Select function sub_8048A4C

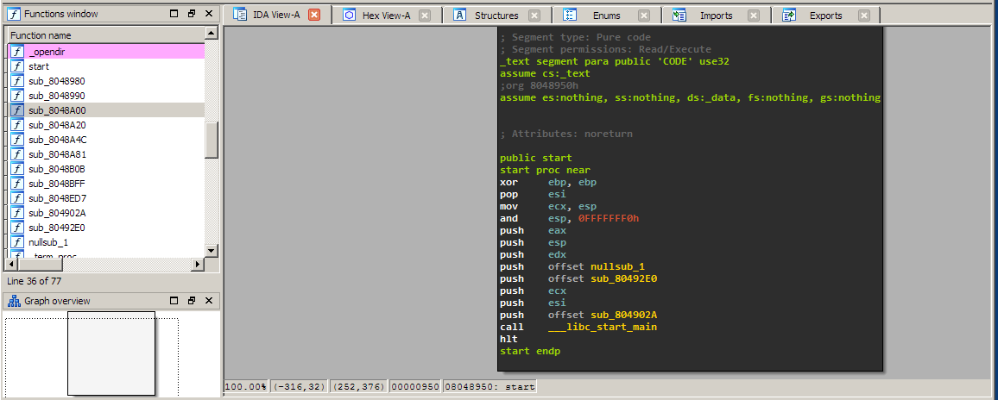[106, 140]
